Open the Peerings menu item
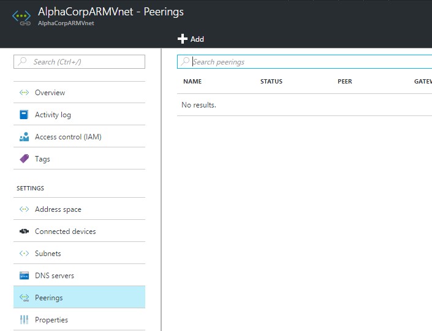432x331 pixels. pyautogui.click(x=49, y=298)
